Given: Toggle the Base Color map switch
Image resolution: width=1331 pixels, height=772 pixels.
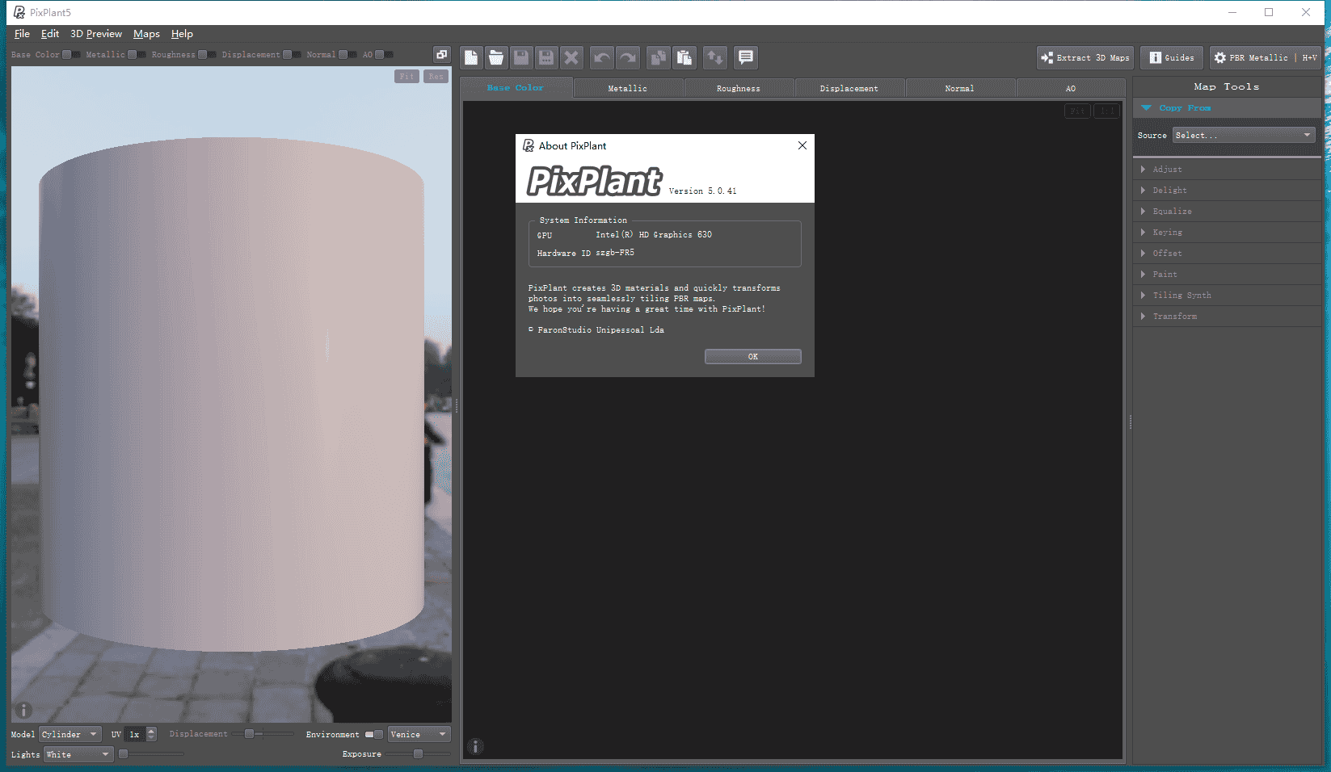Looking at the screenshot, I should (71, 55).
